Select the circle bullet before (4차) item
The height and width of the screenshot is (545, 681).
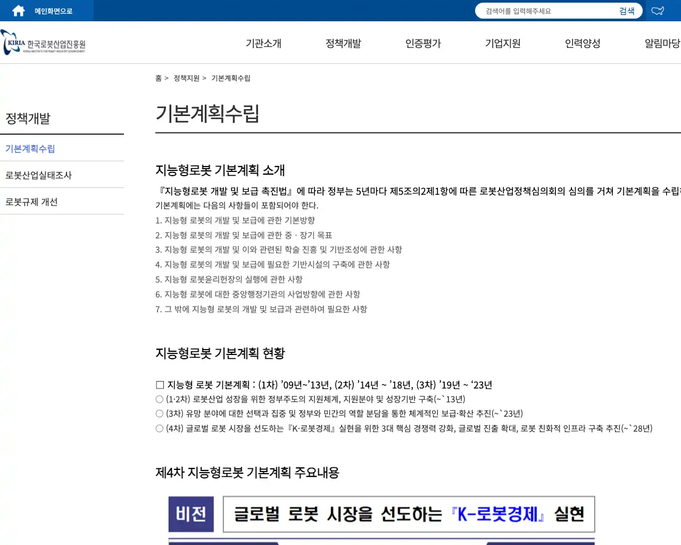[159, 428]
